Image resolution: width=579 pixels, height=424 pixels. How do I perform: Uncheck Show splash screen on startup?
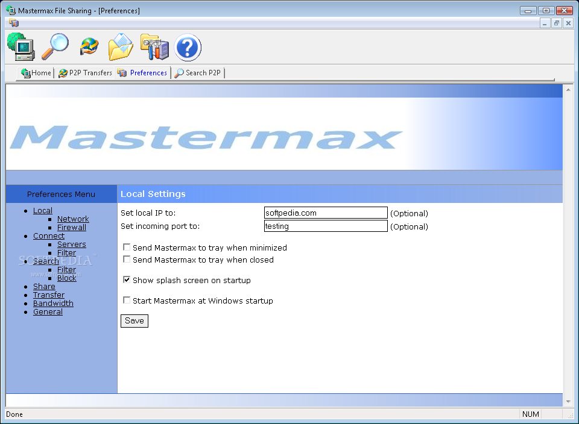tap(127, 279)
